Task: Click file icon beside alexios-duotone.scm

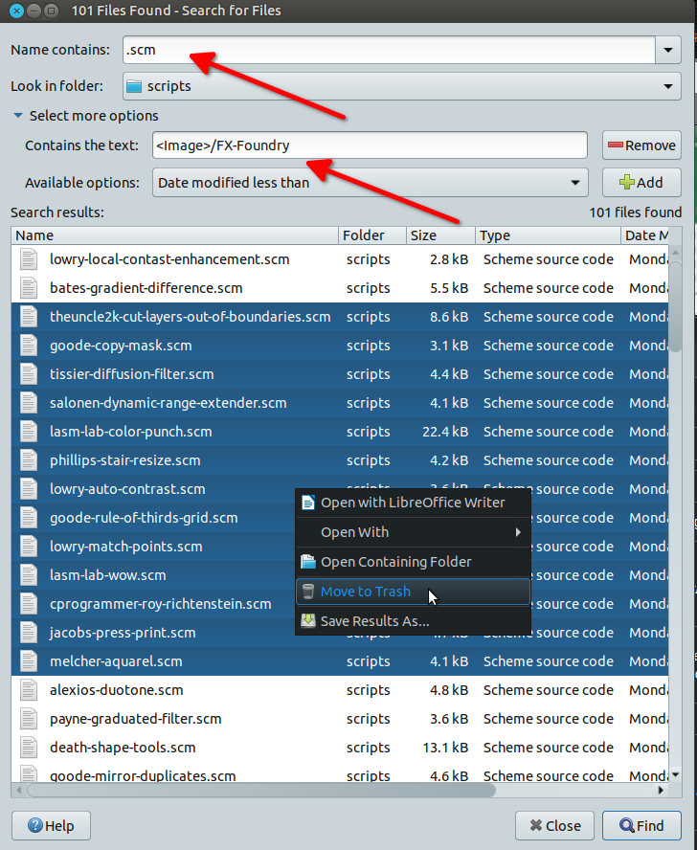Action: pyautogui.click(x=29, y=690)
